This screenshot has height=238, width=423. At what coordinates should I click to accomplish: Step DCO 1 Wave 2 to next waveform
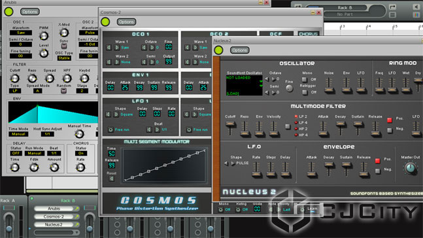point(116,62)
